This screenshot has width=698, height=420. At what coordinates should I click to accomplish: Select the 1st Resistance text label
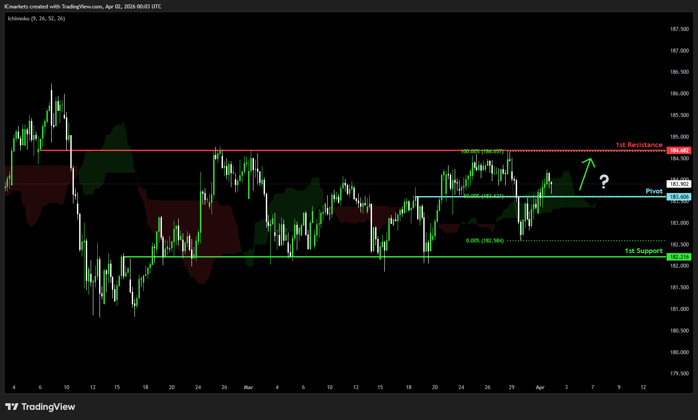(639, 145)
